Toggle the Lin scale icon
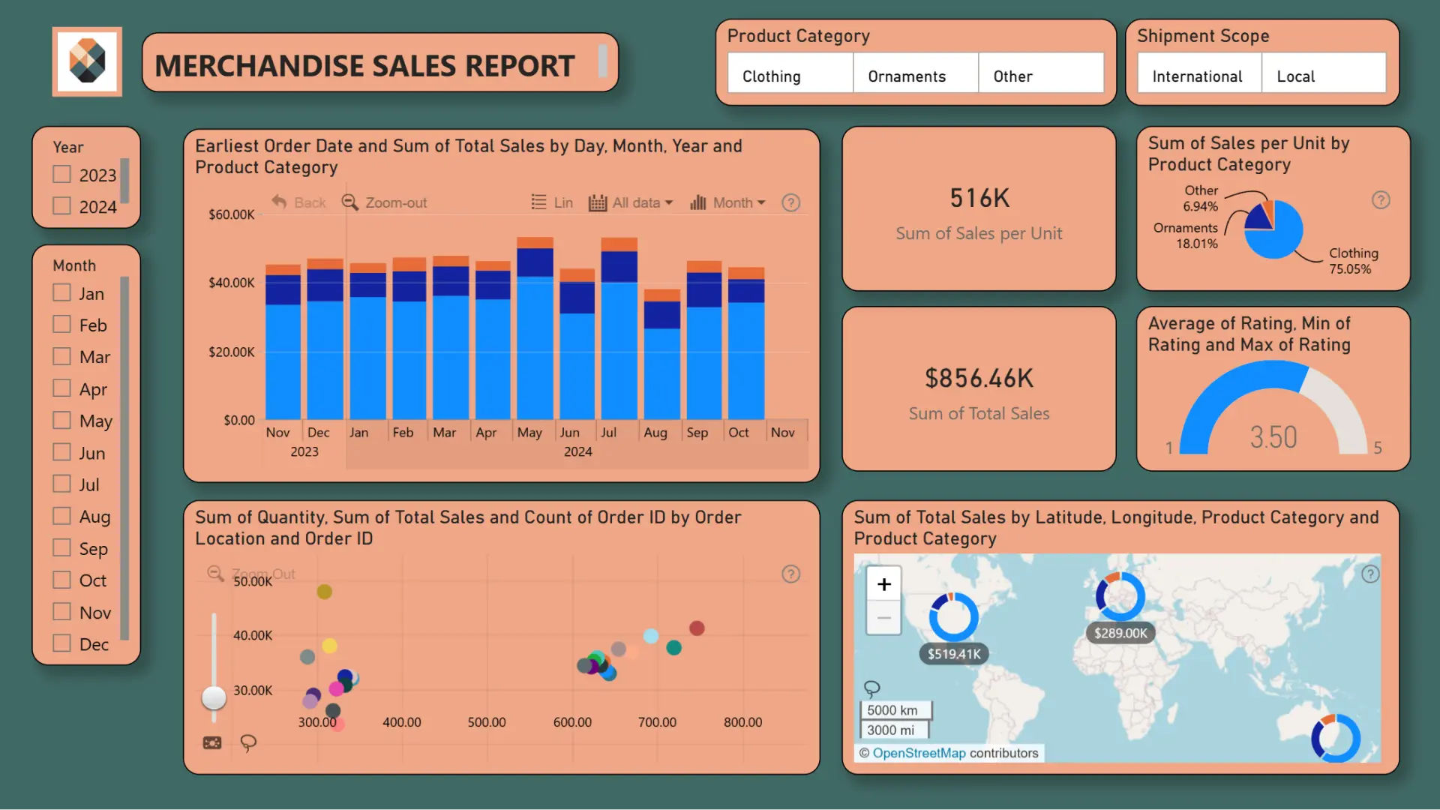 538,202
